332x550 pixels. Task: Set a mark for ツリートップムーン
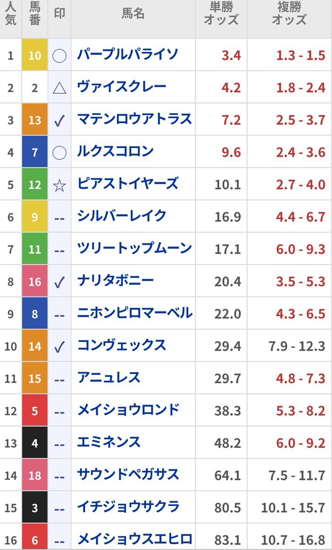[x=60, y=250]
